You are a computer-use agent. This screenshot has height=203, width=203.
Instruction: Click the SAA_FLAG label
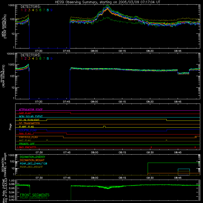point(25,133)
